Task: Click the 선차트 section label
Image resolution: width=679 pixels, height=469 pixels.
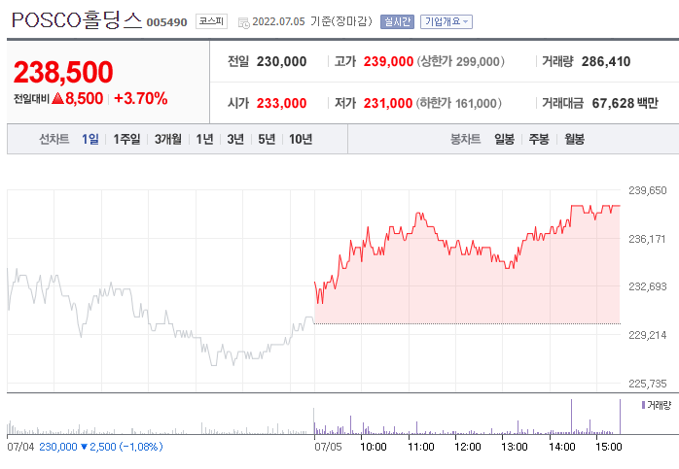Action: (54, 139)
